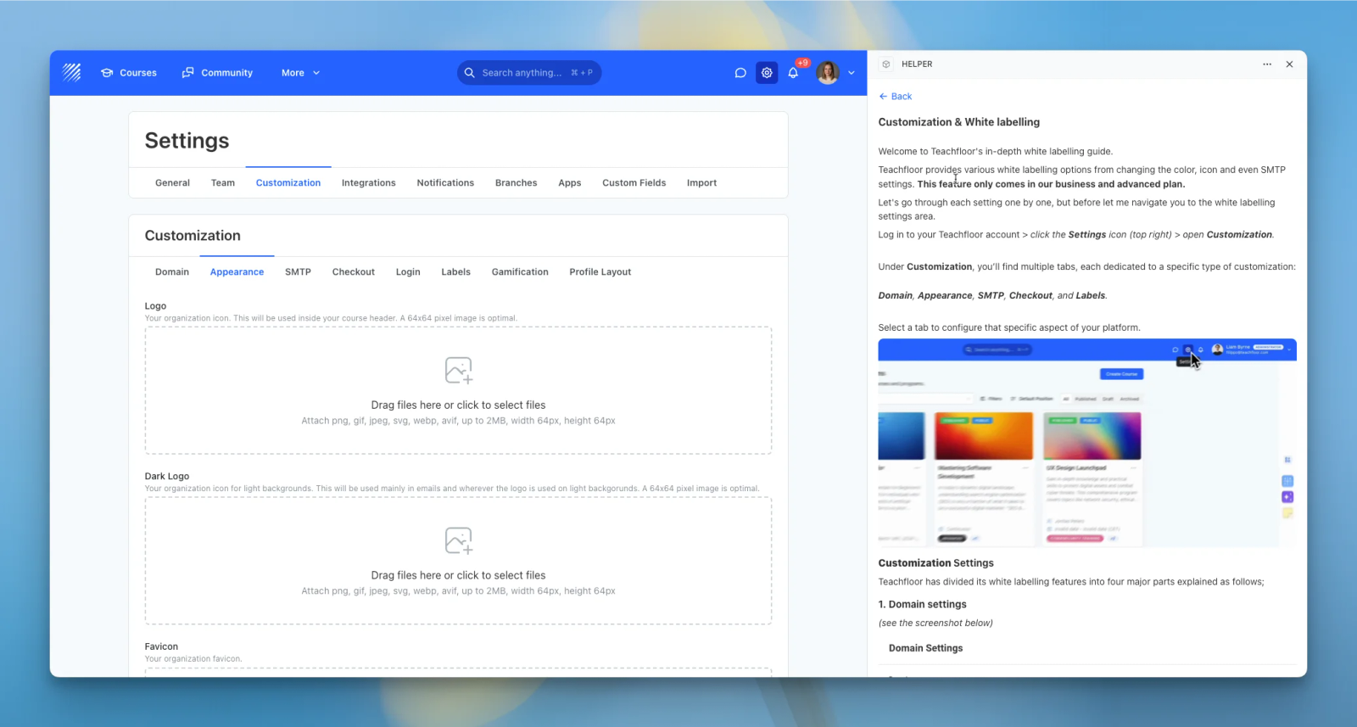Click the Settings page title
The image size is (1357, 727).
click(187, 141)
